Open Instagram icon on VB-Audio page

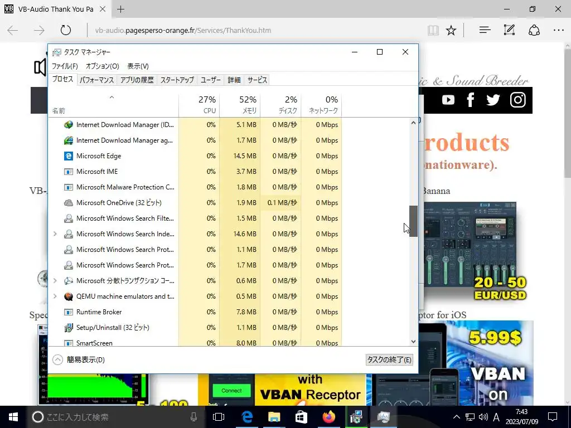pyautogui.click(x=518, y=100)
